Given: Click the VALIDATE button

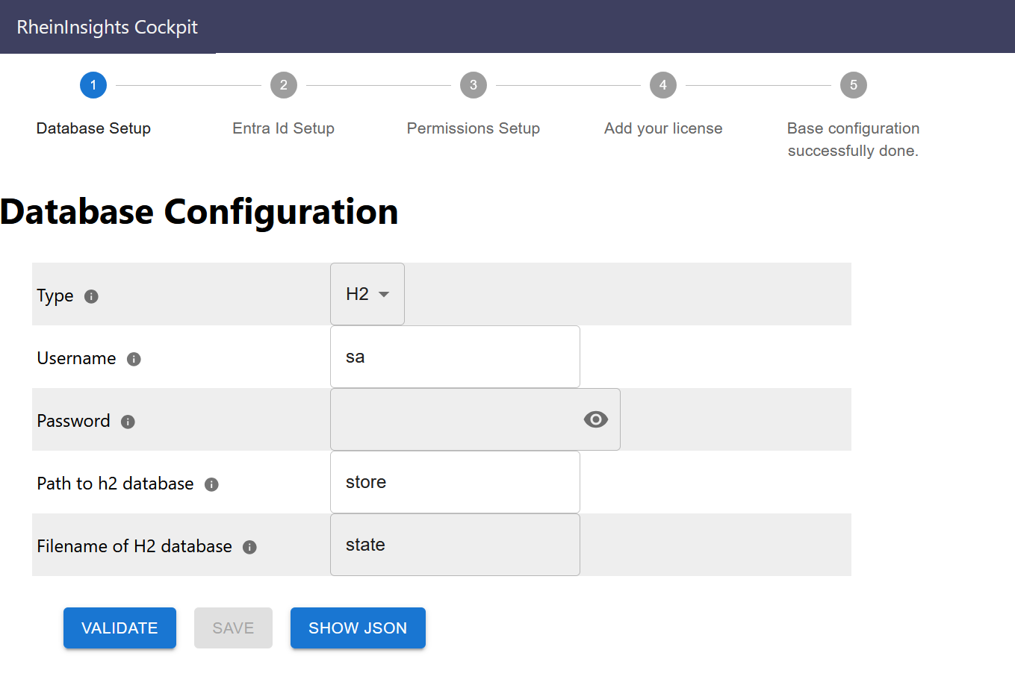Looking at the screenshot, I should [x=119, y=628].
